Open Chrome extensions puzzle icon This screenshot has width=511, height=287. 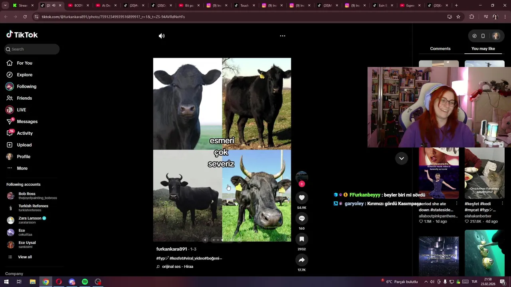point(472,17)
